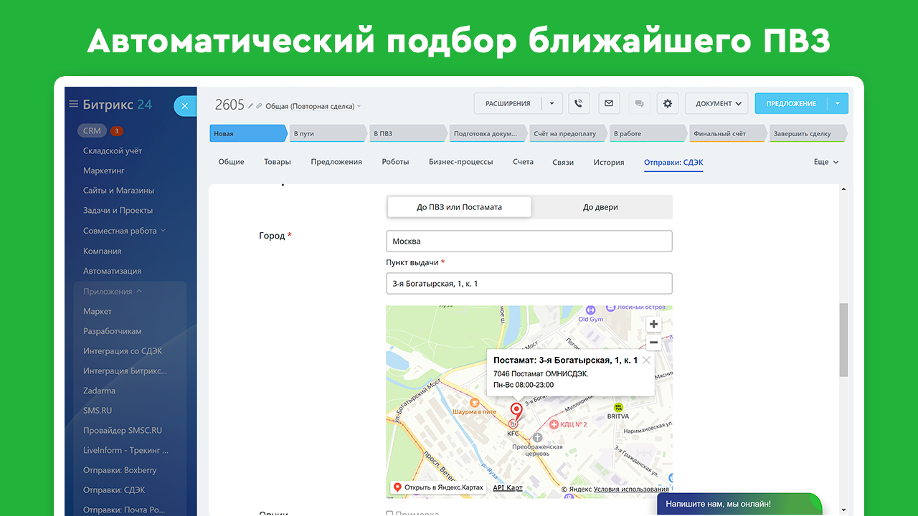Close the Постамат map popup balloon
Image resolution: width=918 pixels, height=516 pixels.
tap(646, 360)
